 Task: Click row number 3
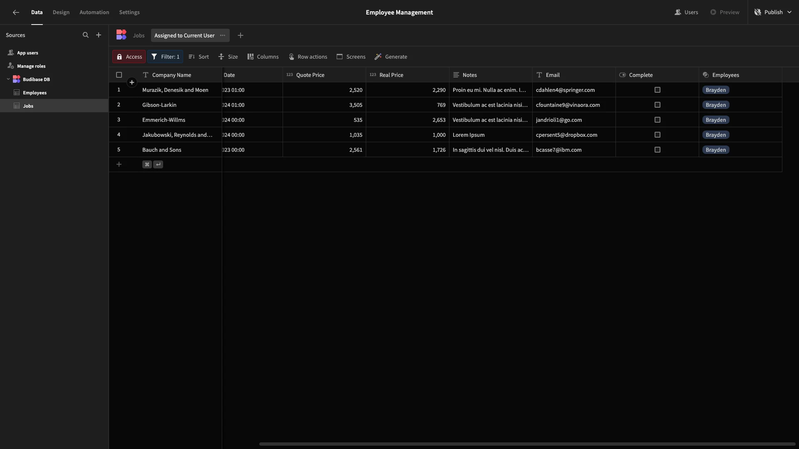tap(119, 120)
